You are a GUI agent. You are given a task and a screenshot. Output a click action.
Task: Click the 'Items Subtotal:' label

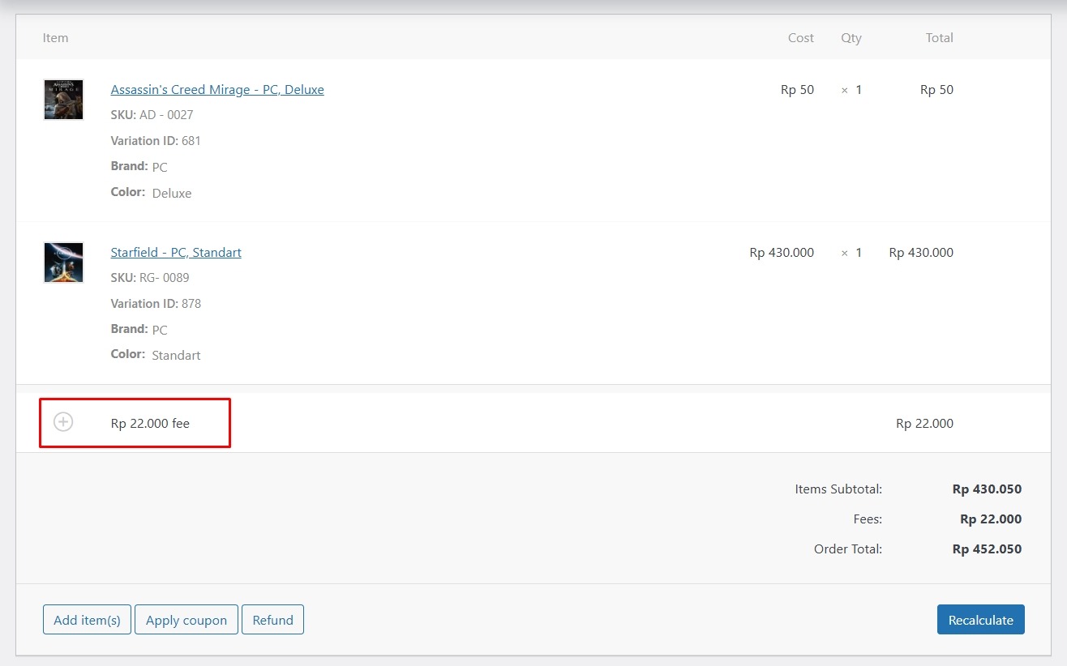point(838,489)
